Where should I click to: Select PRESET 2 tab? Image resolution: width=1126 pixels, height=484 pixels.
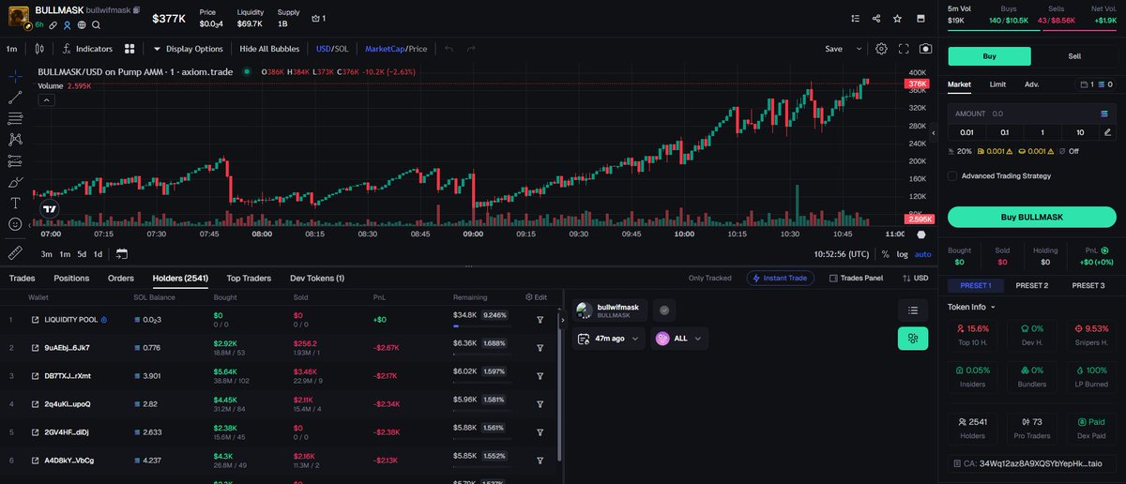[1032, 285]
